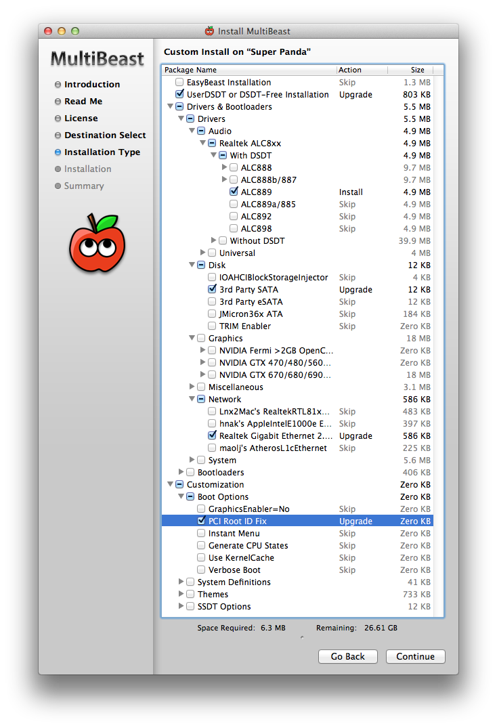Screen dimensions: 497x728
Task: Collapse the Audio tree node
Action: coord(192,131)
